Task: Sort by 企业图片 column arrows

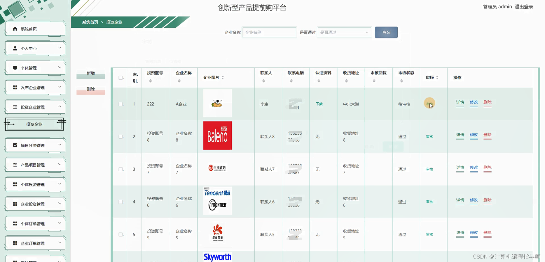Action: (223, 77)
